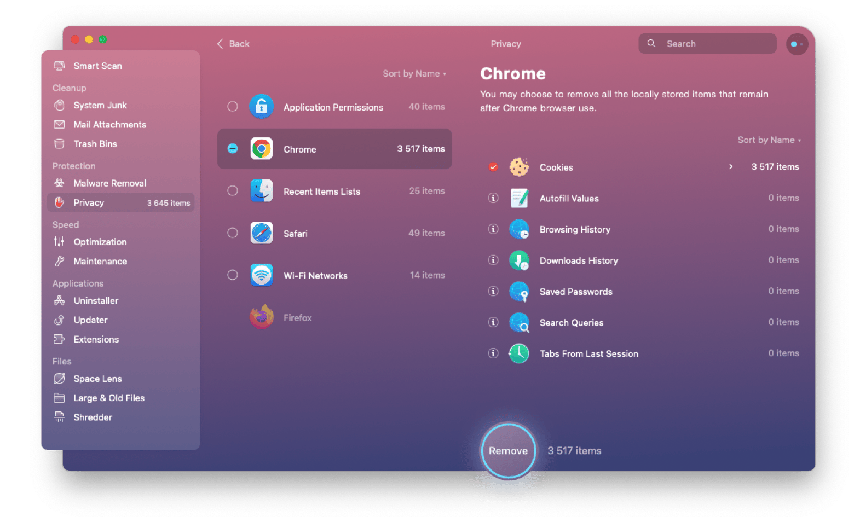Screen dimensions: 854x522
Task: Click the Firefox icon in the list
Action: pos(262,317)
